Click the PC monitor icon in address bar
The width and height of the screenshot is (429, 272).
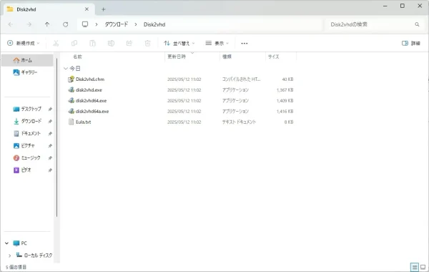tap(85, 24)
